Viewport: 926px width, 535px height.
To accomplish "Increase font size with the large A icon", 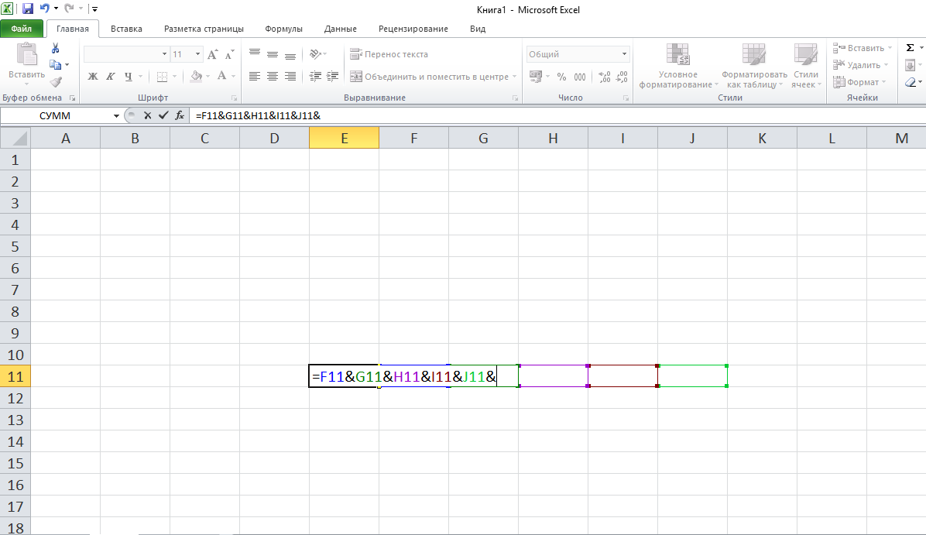I will pos(213,54).
